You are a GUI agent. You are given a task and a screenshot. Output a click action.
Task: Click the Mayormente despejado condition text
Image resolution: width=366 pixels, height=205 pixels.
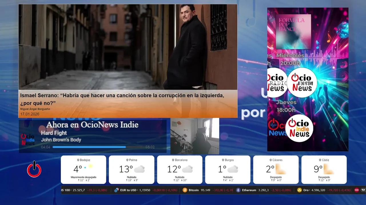click(x=83, y=177)
